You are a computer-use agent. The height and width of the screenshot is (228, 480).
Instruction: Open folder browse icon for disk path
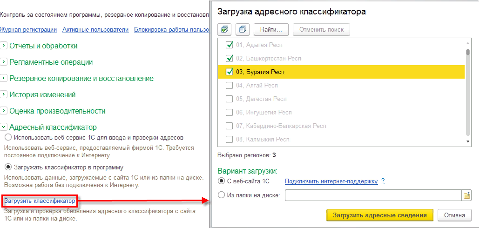point(467,195)
